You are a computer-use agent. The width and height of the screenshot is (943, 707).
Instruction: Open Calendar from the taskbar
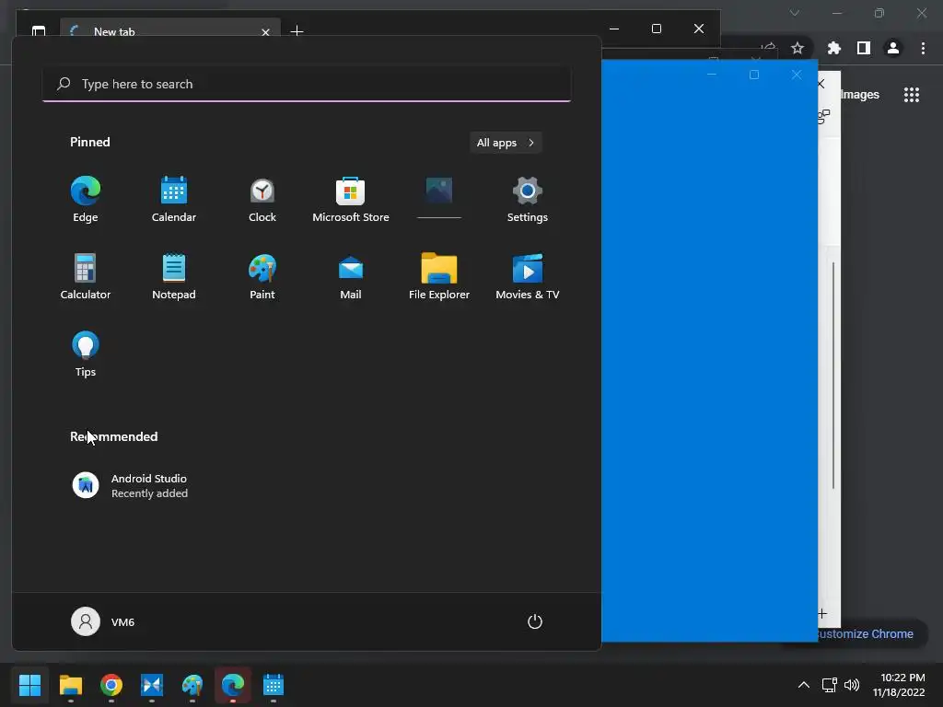[273, 685]
